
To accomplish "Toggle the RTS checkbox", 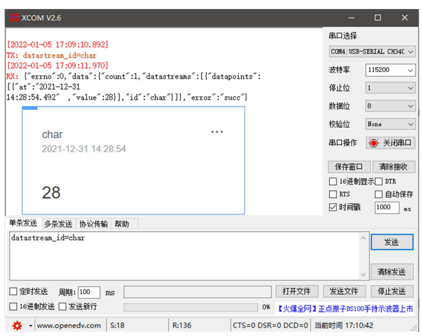I will pos(333,194).
